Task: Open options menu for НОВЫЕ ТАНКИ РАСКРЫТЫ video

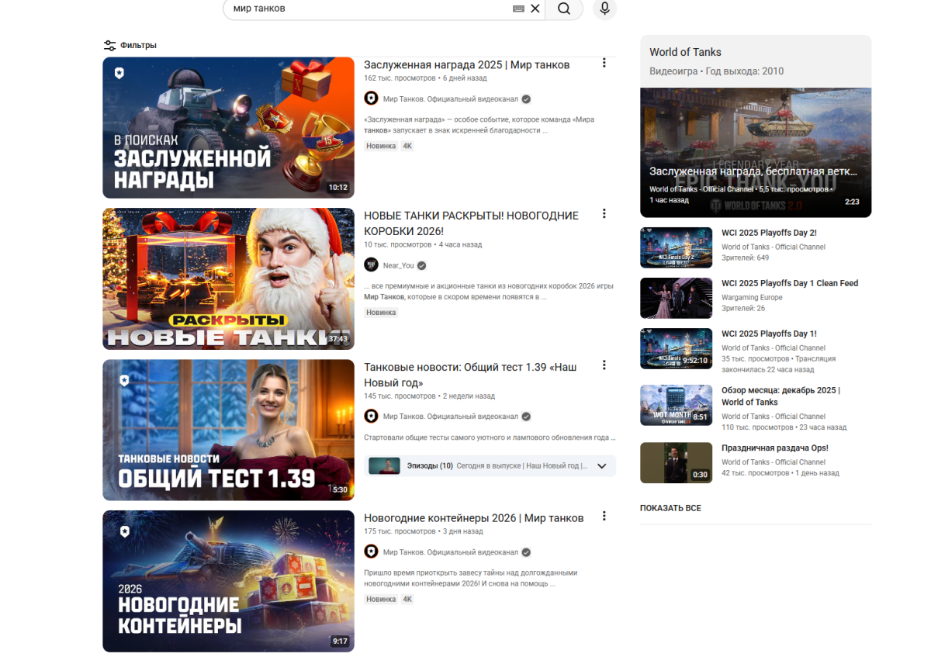Action: pos(604,214)
